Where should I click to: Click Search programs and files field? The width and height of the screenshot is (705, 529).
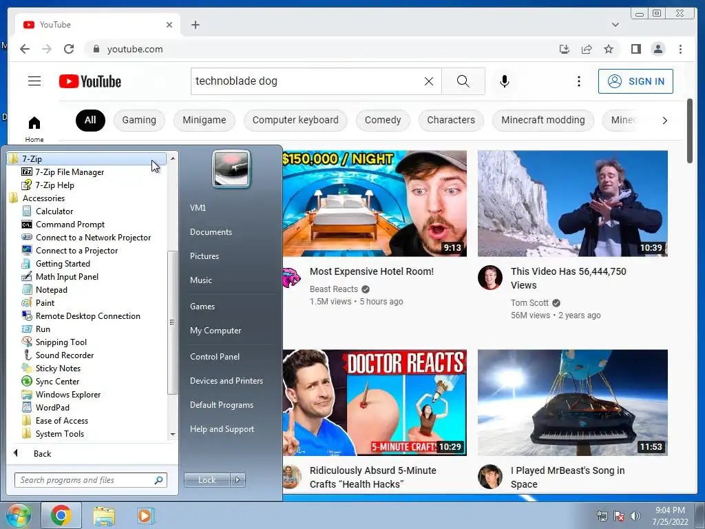(90, 480)
